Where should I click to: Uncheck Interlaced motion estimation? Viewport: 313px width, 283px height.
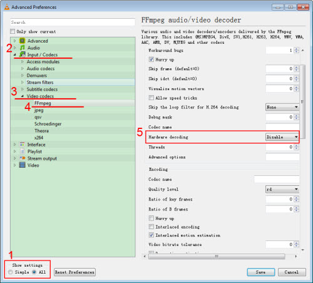pos(151,235)
